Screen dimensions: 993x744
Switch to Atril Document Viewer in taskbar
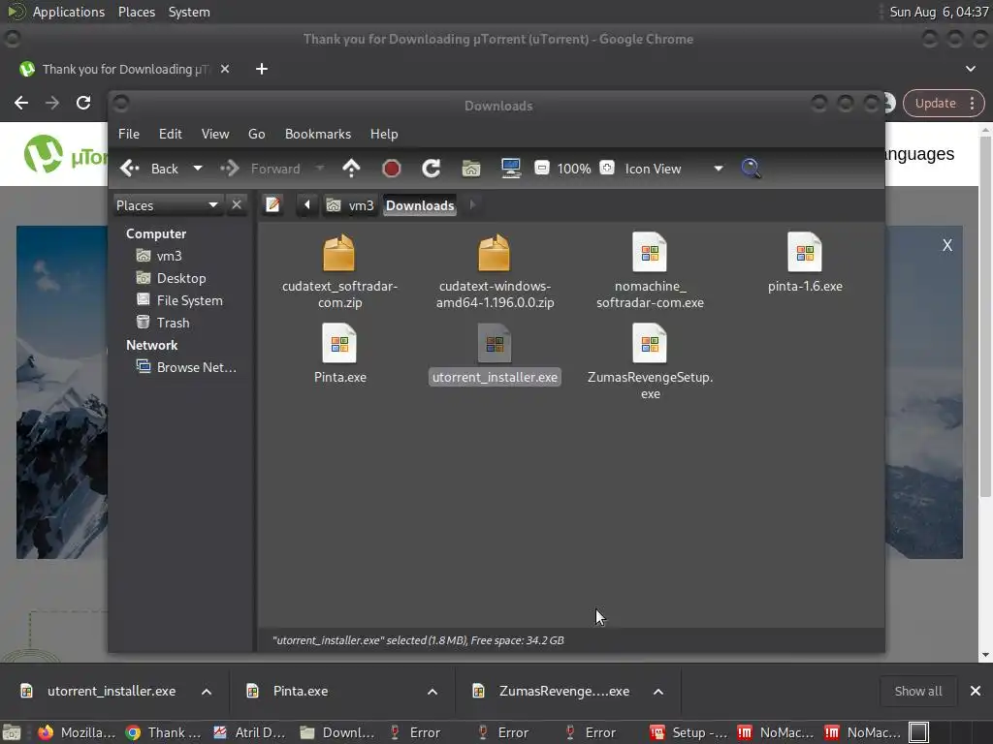click(250, 732)
